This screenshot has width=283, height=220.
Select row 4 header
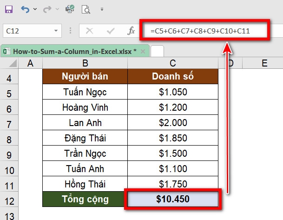coord(9,76)
